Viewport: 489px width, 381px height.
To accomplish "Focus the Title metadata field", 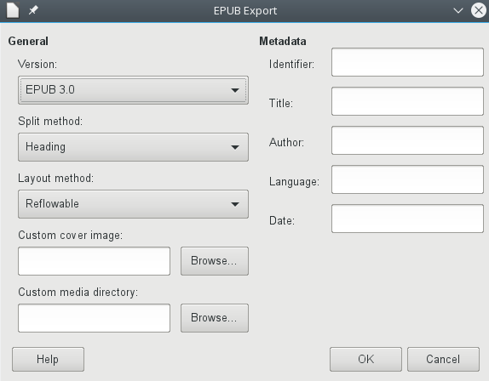I will click(x=407, y=101).
